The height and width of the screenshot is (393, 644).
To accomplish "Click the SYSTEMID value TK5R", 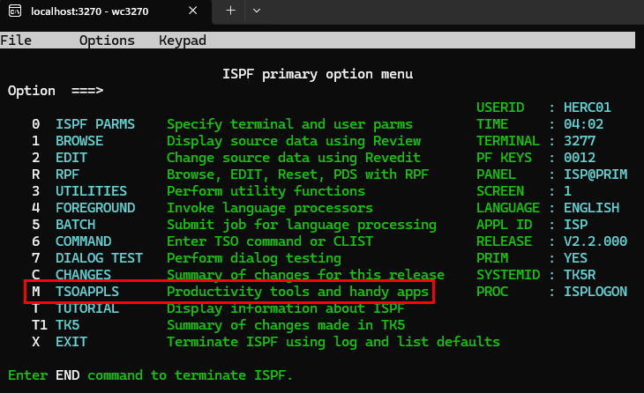I will (580, 275).
